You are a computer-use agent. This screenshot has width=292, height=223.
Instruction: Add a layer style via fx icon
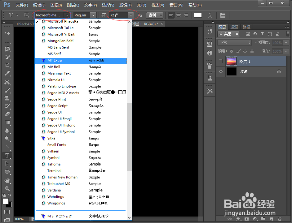coord(238,219)
